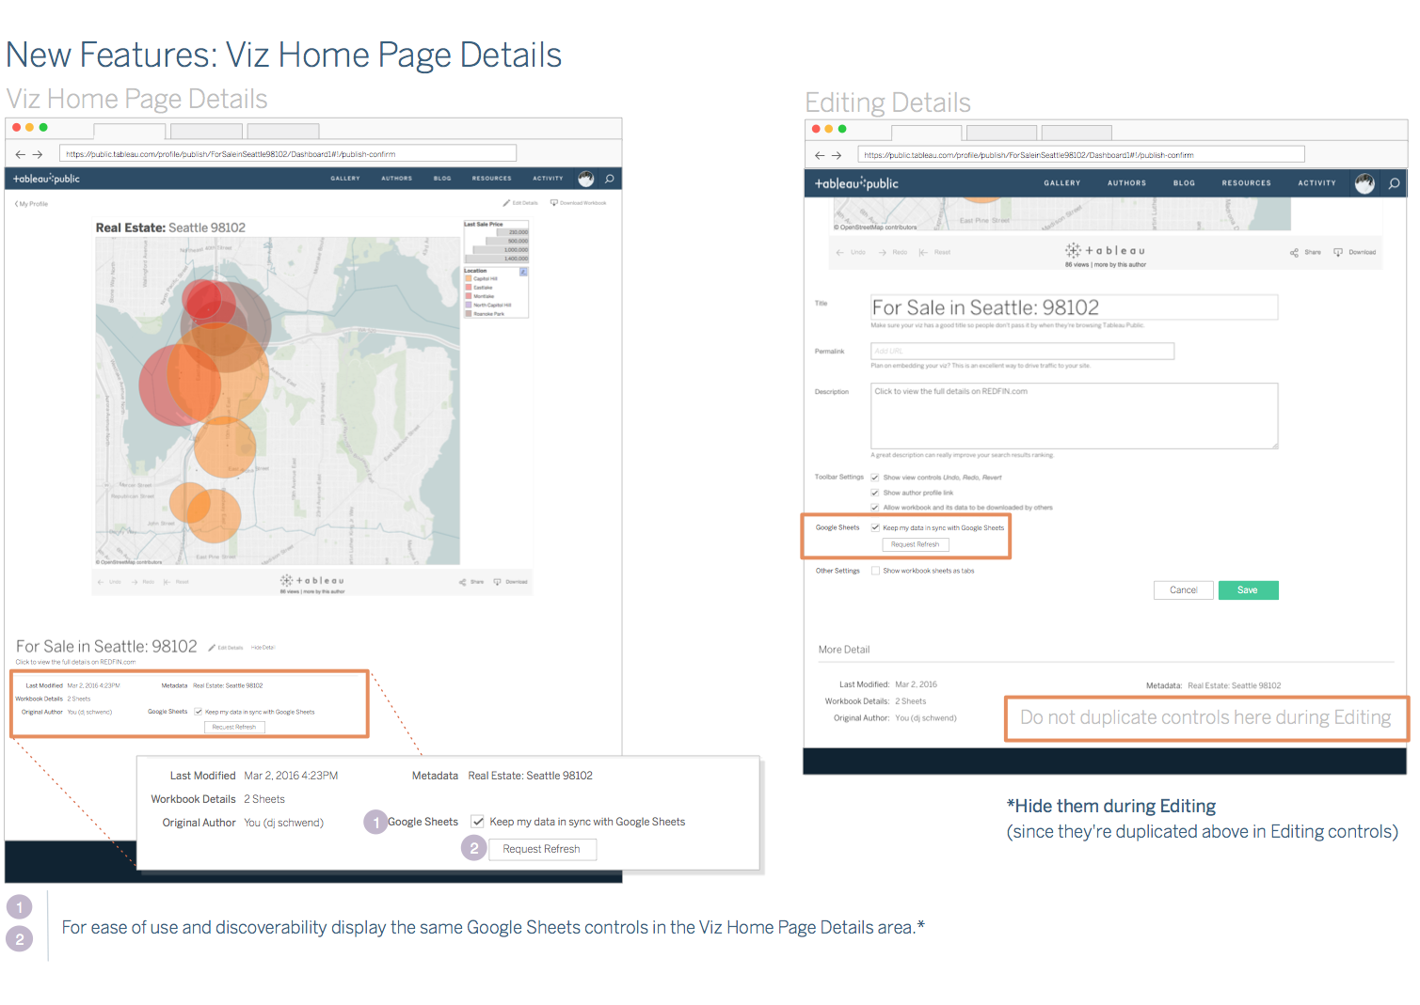1420x1005 pixels.
Task: Toggle Google Sheets sync checkbox in small Viz Home details
Action: 199,712
